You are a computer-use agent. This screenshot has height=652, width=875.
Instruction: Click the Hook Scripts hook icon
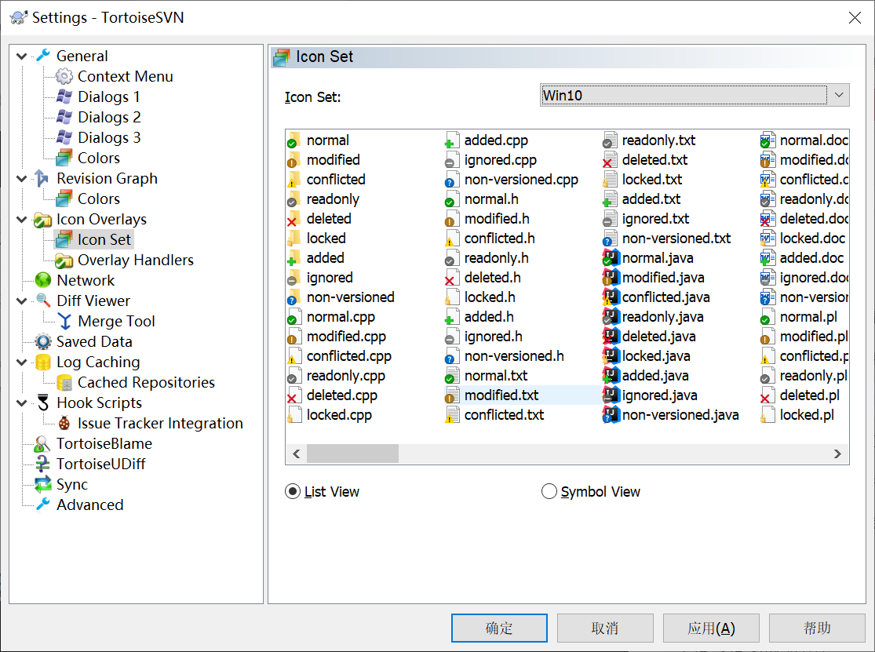click(43, 402)
